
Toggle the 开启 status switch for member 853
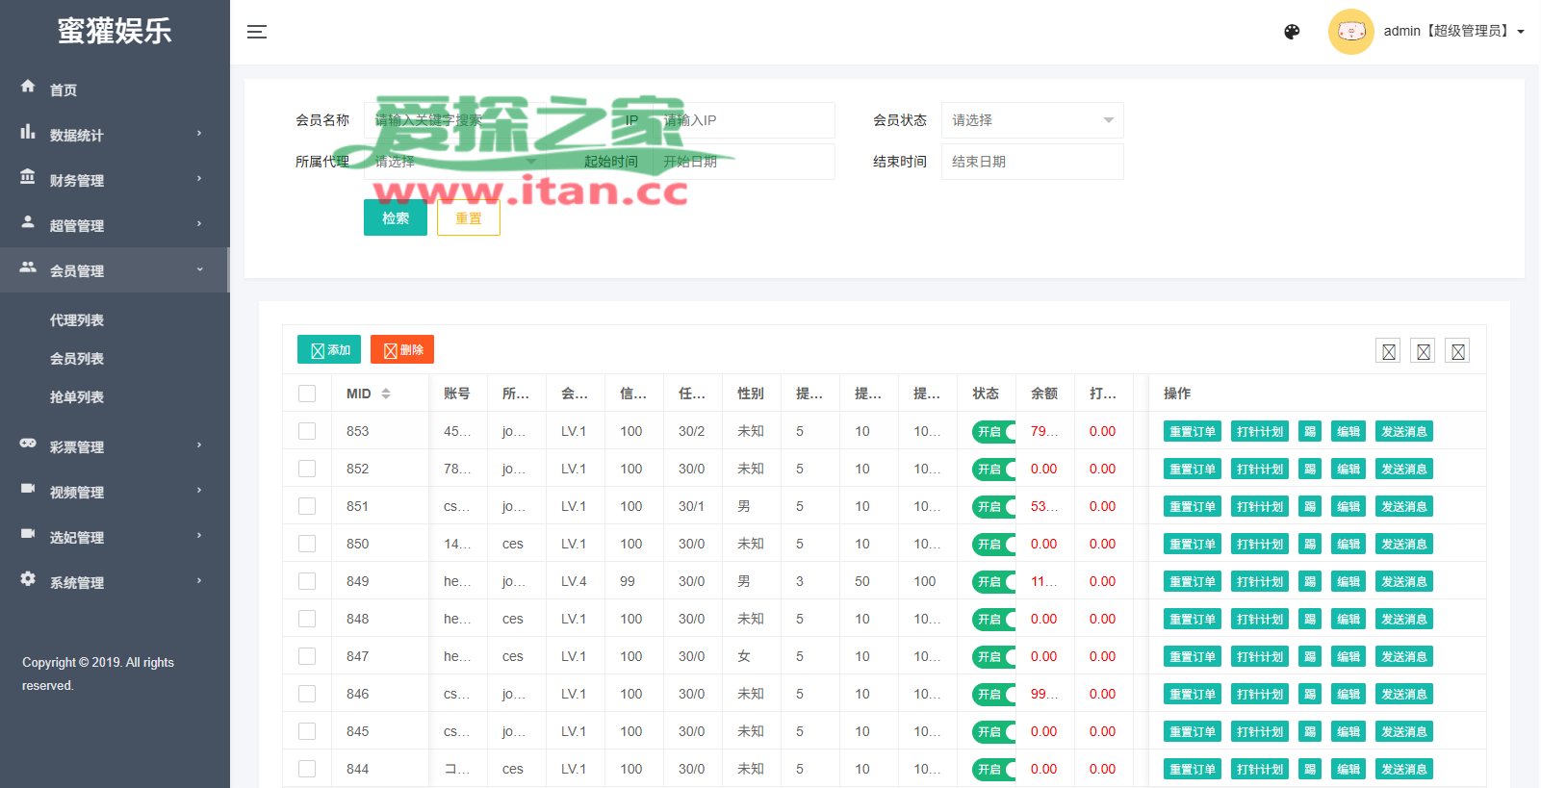tap(993, 432)
